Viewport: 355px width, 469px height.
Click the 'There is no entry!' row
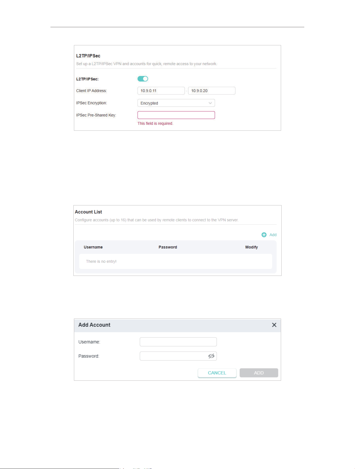[x=176, y=261]
